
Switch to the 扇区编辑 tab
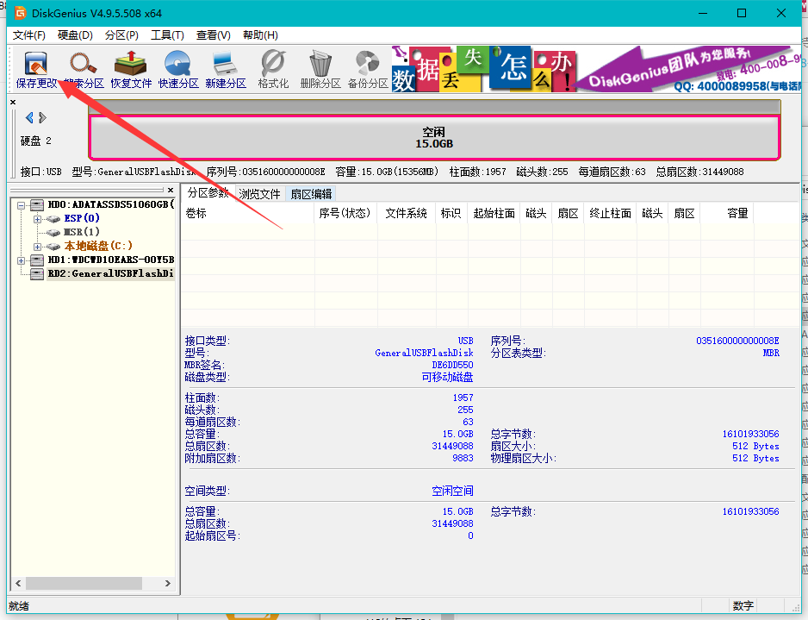pos(311,193)
